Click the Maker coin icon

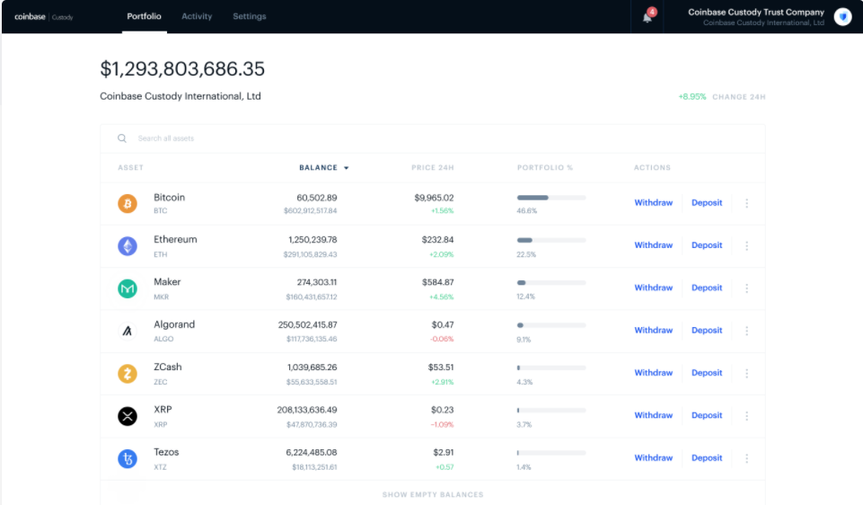128,288
